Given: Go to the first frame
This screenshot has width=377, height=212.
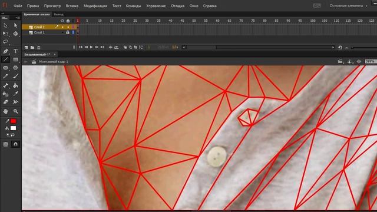Looking at the screenshot, I should click(81, 47).
